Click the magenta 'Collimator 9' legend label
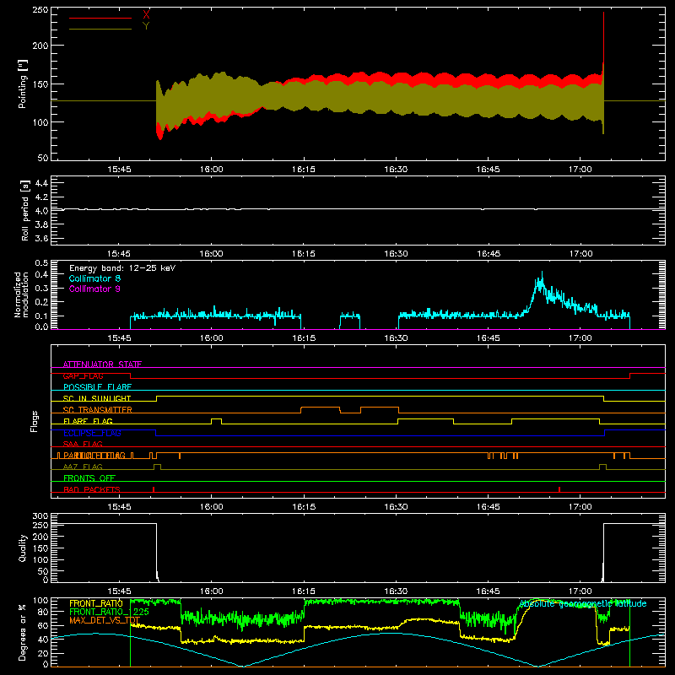The height and width of the screenshot is (675, 675). (94, 289)
